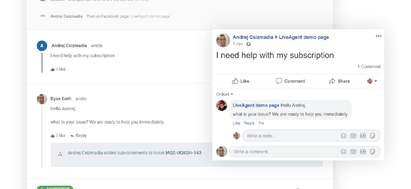The height and width of the screenshot is (189, 411).
Task: Click the 'Write a comment...' input field
Action: [x=283, y=152]
